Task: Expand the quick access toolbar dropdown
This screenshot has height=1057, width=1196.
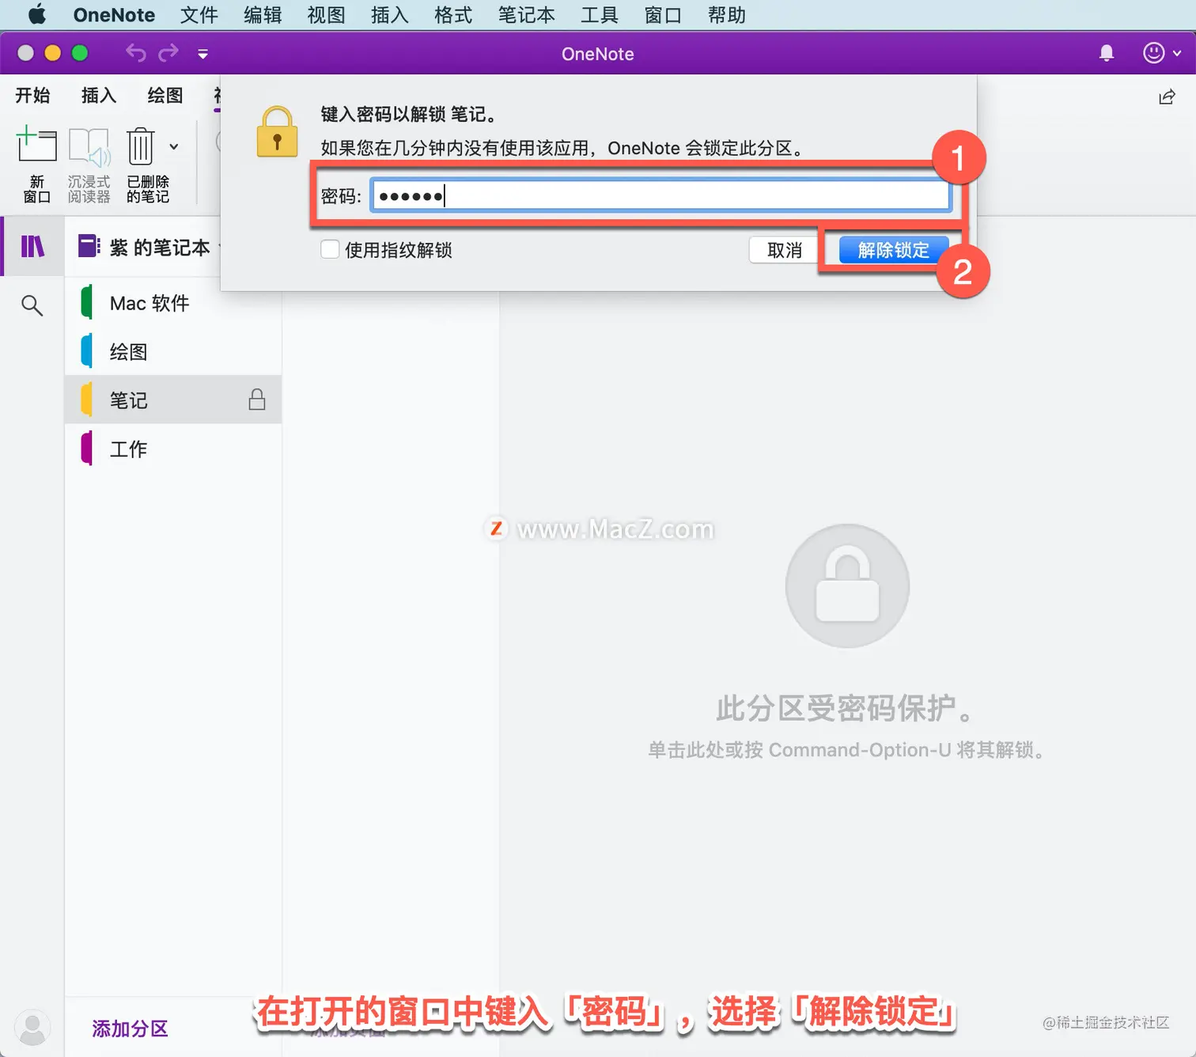Action: tap(202, 54)
